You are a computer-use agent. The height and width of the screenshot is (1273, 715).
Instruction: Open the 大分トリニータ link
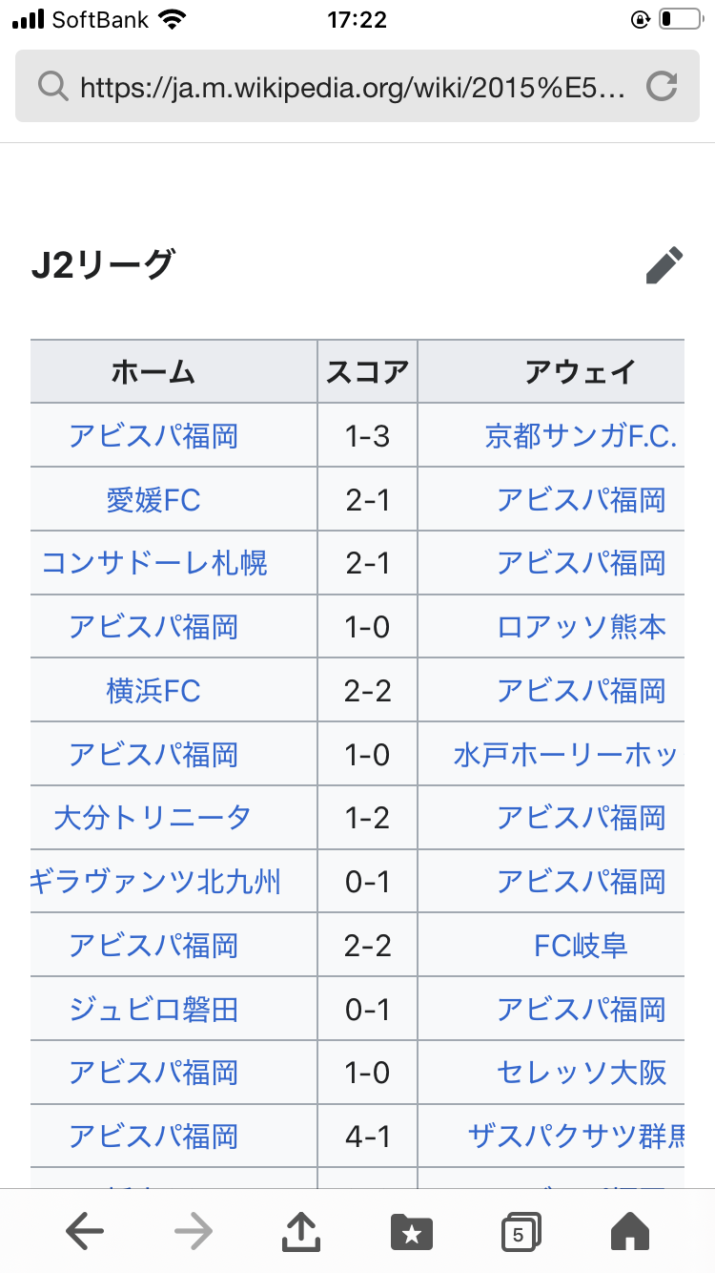click(x=153, y=818)
